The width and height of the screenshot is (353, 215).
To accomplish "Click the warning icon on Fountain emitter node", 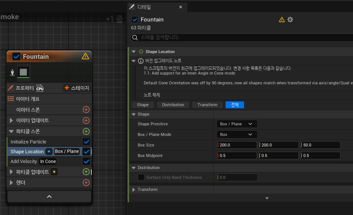I will 85,56.
